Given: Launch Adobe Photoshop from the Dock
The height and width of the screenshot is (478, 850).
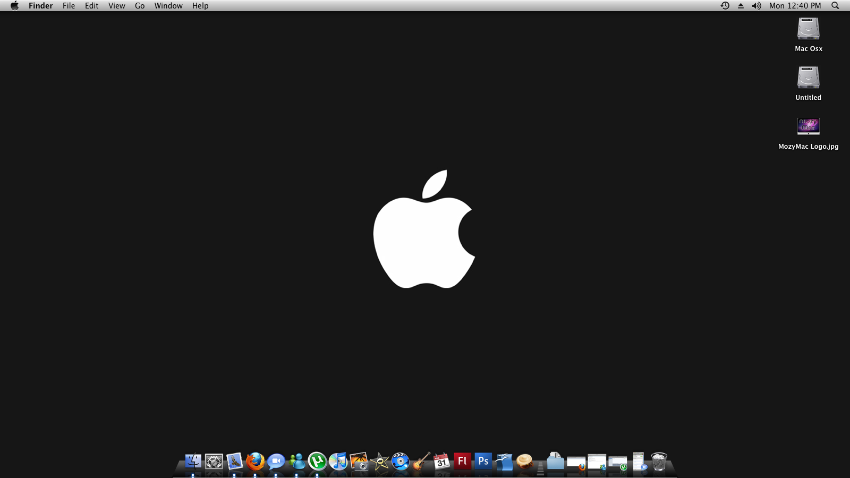Looking at the screenshot, I should click(483, 461).
